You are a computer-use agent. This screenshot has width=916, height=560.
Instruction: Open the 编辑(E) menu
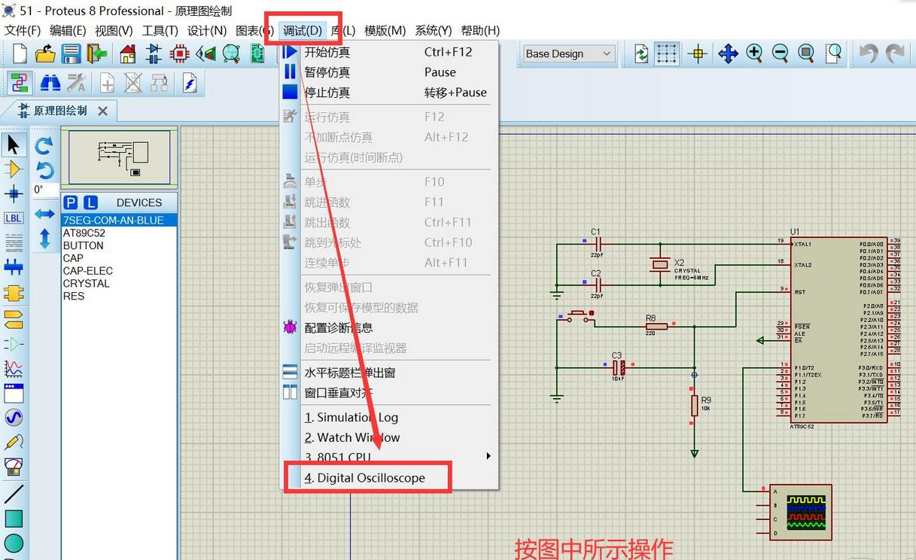68,31
